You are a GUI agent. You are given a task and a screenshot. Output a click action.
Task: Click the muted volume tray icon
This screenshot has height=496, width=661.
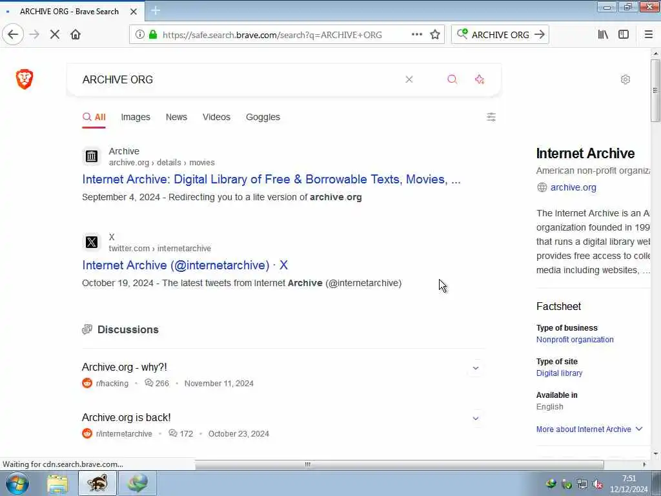(598, 484)
